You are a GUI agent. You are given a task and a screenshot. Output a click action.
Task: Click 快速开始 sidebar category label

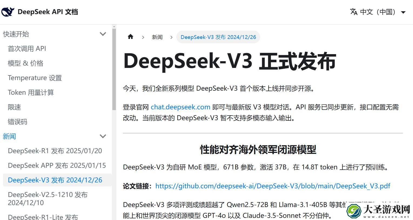(x=16, y=34)
